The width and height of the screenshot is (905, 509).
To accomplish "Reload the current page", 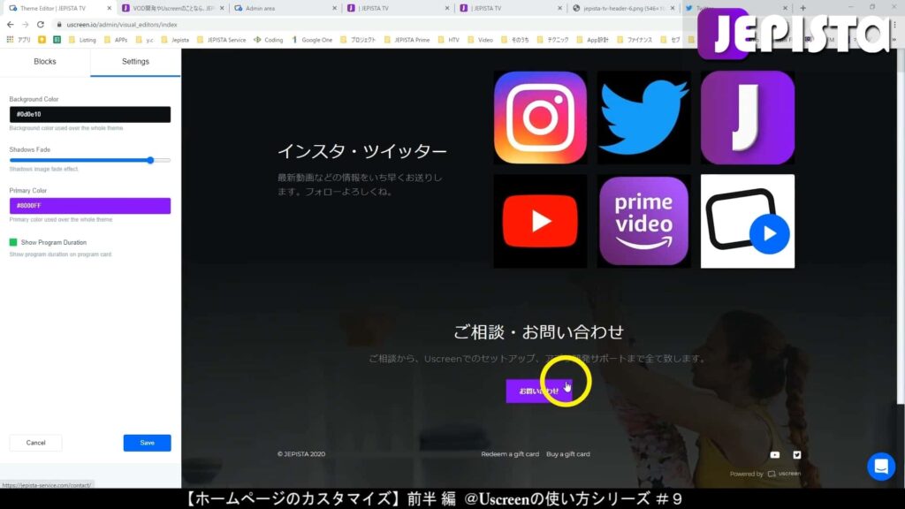I will tap(41, 25).
